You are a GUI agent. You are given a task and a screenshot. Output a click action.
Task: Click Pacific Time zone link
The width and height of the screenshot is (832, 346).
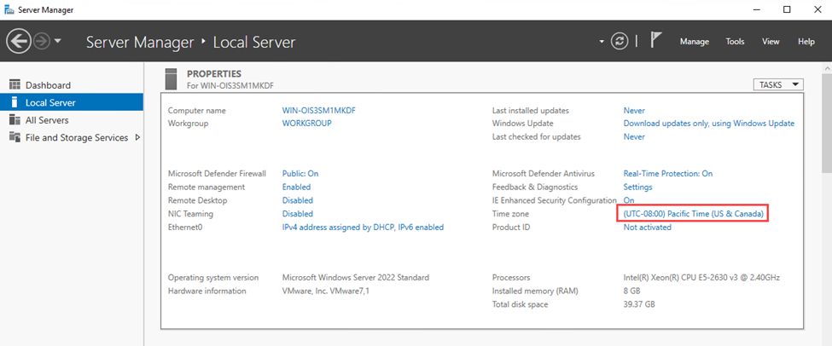693,214
